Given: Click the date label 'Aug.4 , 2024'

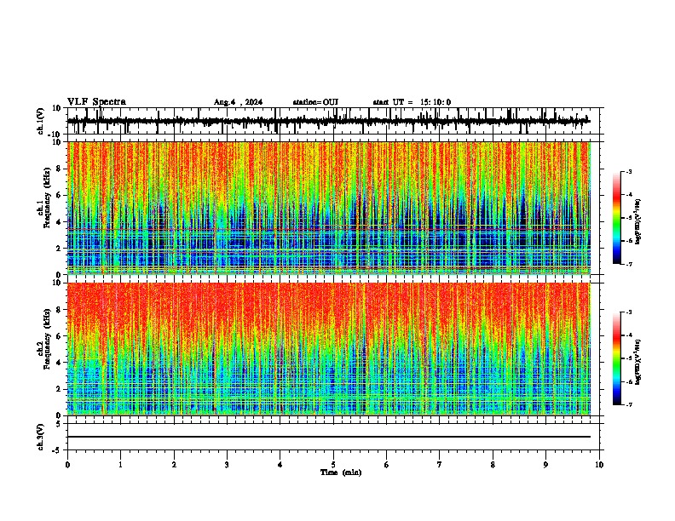Looking at the screenshot, I should pos(238,102).
